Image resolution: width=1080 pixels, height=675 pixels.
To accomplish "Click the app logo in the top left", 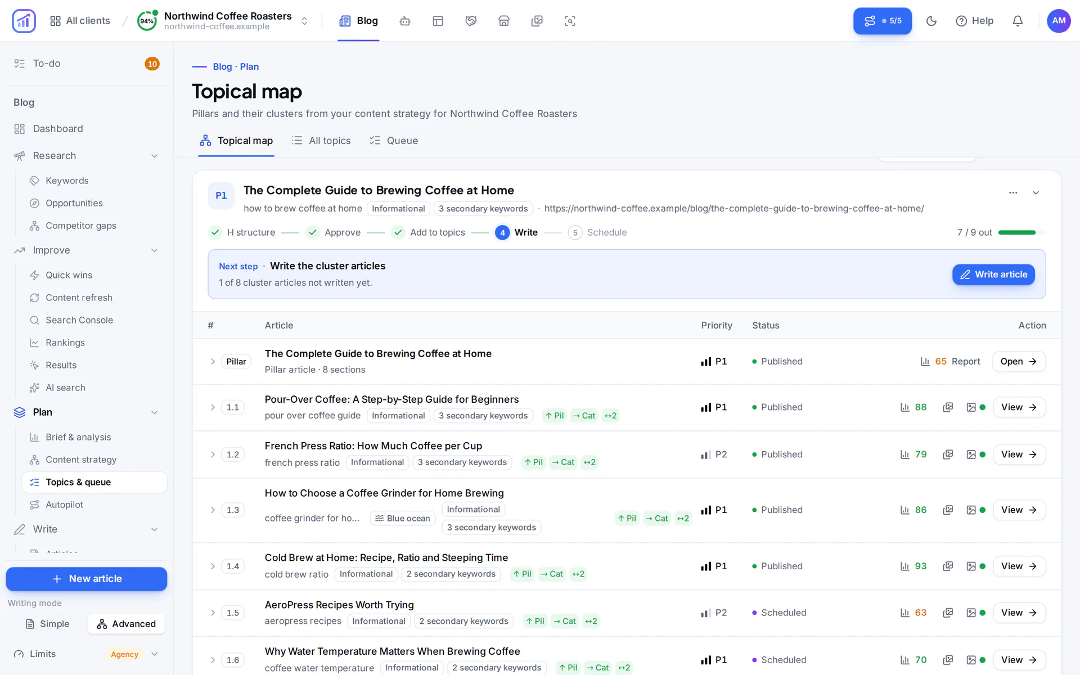I will pyautogui.click(x=24, y=21).
